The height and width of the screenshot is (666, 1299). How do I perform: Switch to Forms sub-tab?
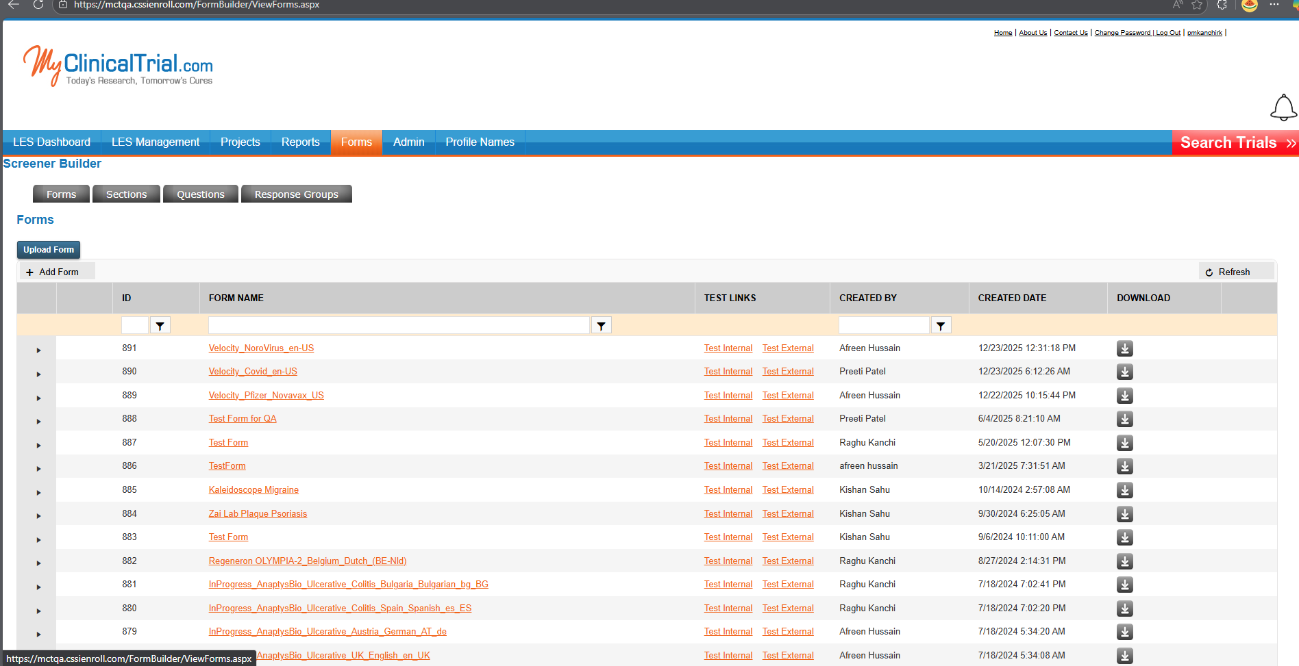point(61,194)
